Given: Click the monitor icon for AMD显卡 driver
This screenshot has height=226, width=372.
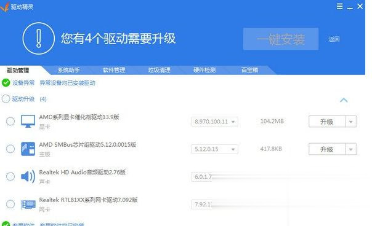Looking at the screenshot, I should pyautogui.click(x=28, y=121).
